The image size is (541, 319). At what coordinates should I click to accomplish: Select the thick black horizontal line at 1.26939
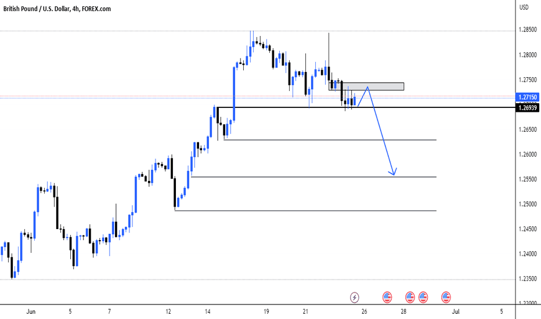[x=366, y=108]
